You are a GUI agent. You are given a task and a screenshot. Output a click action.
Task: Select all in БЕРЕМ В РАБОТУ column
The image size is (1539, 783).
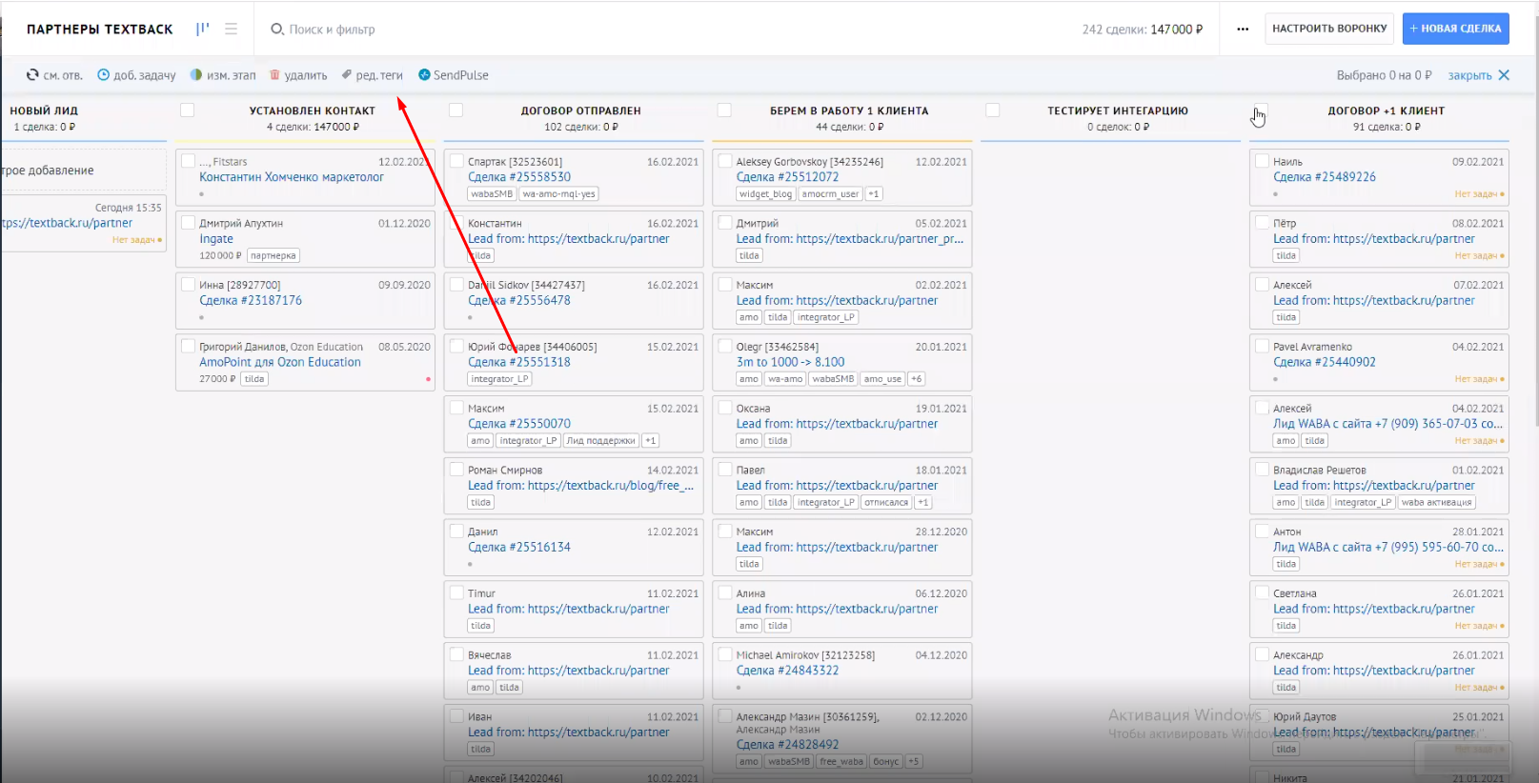click(724, 110)
